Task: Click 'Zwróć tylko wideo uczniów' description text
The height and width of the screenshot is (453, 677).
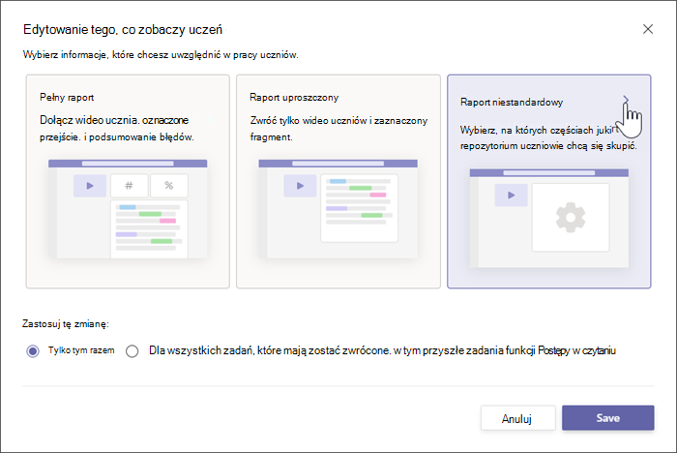Action: tap(338, 129)
